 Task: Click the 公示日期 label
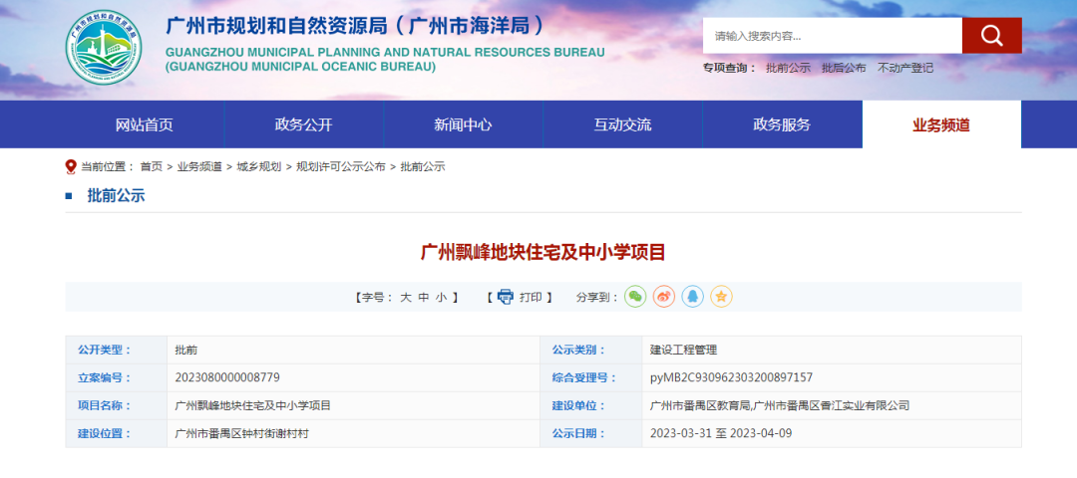coord(578,433)
